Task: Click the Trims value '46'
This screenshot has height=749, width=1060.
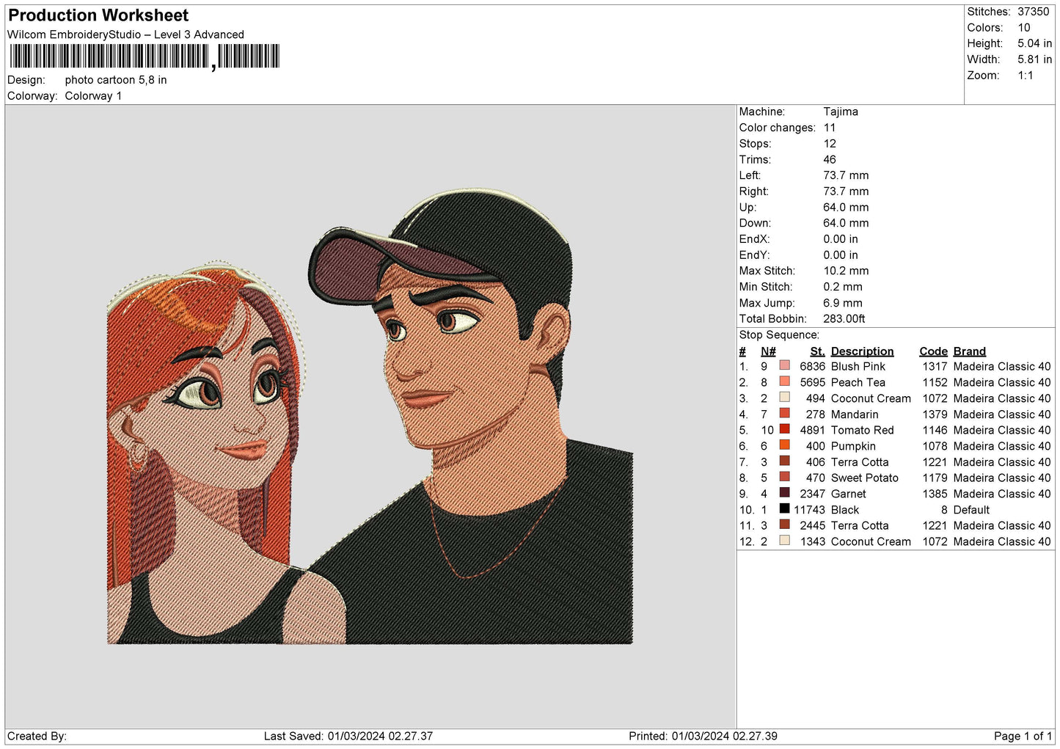Action: 830,159
